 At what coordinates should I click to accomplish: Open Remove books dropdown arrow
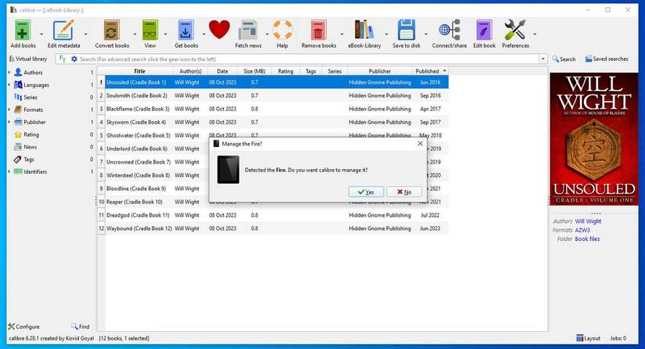point(342,34)
